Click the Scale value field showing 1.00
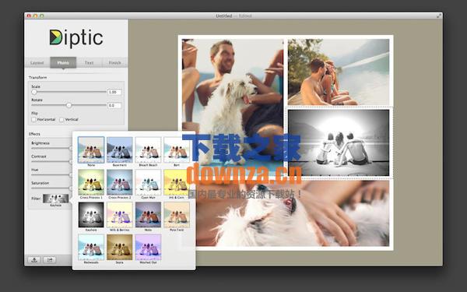Viewport: 467px width, 292px height. pos(114,92)
